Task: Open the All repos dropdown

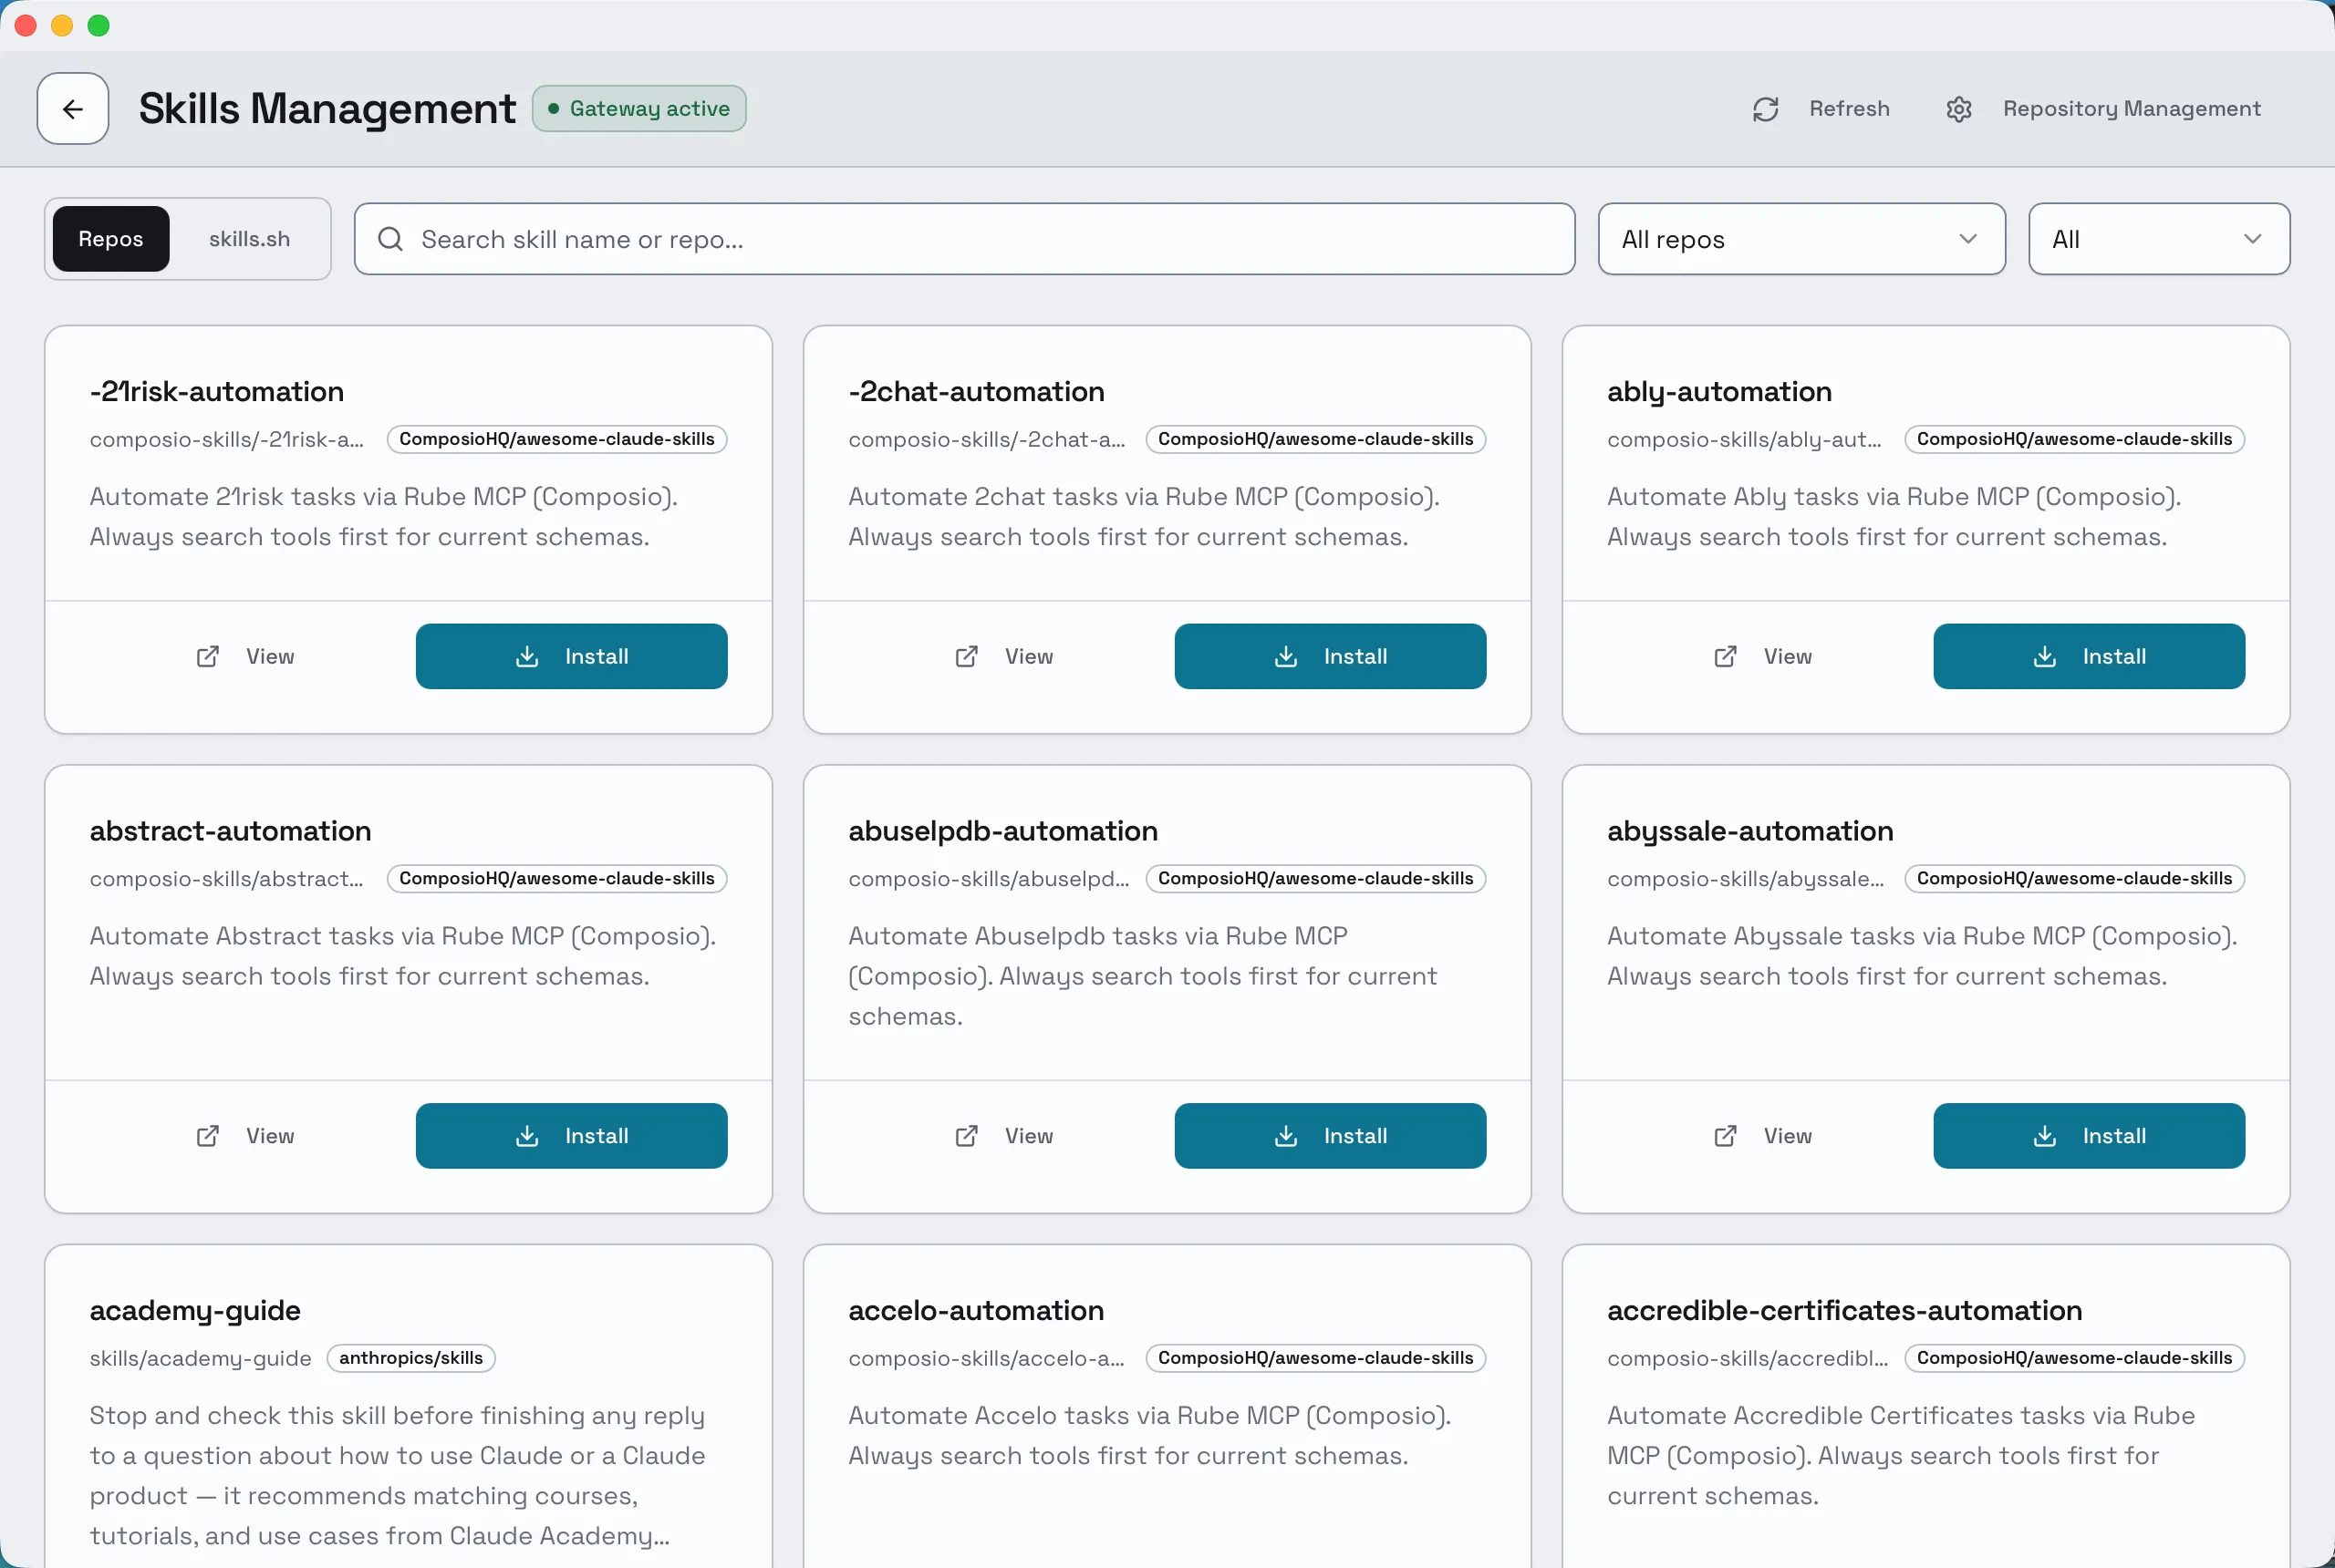Action: point(1801,239)
